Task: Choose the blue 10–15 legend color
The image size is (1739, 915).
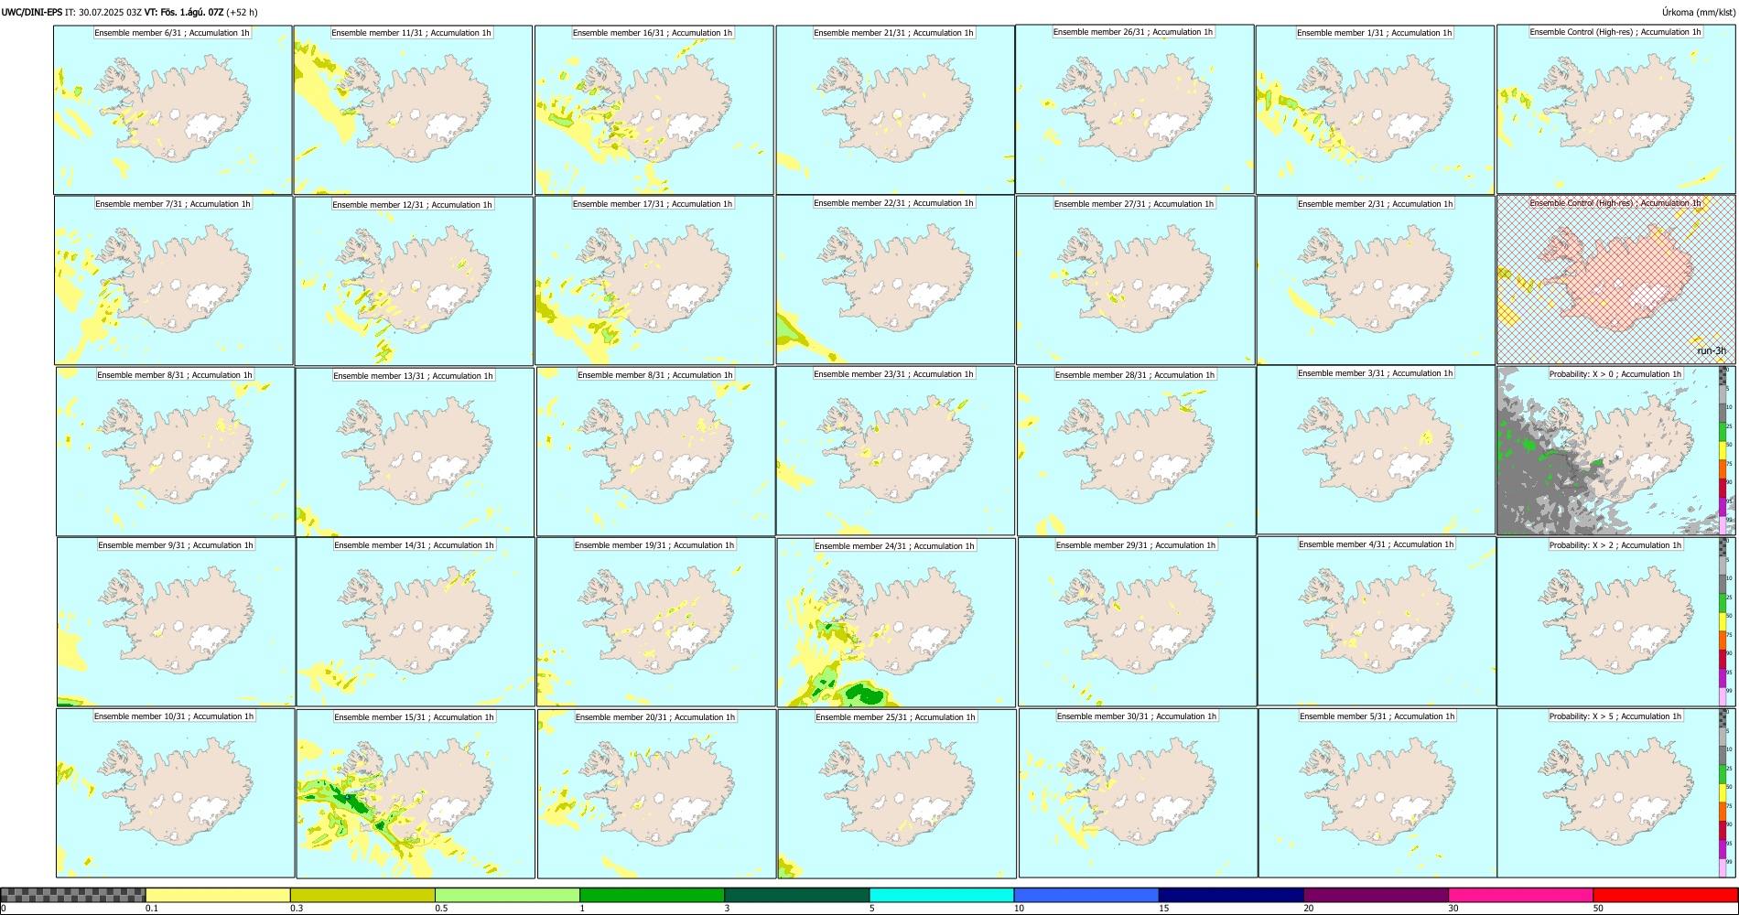Action: click(x=1086, y=895)
